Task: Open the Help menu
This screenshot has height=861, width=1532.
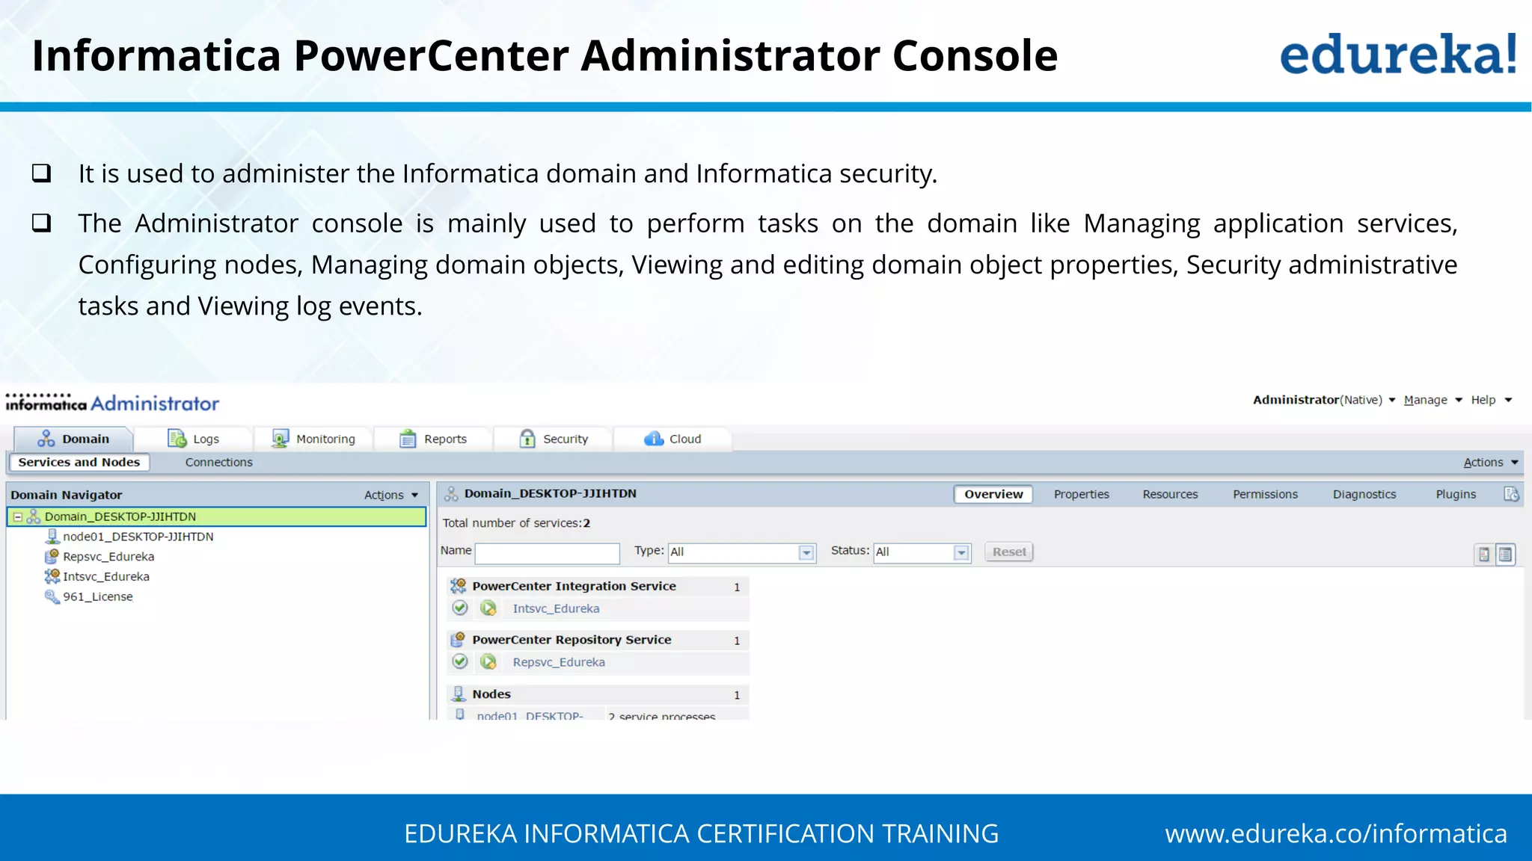Action: click(1491, 400)
